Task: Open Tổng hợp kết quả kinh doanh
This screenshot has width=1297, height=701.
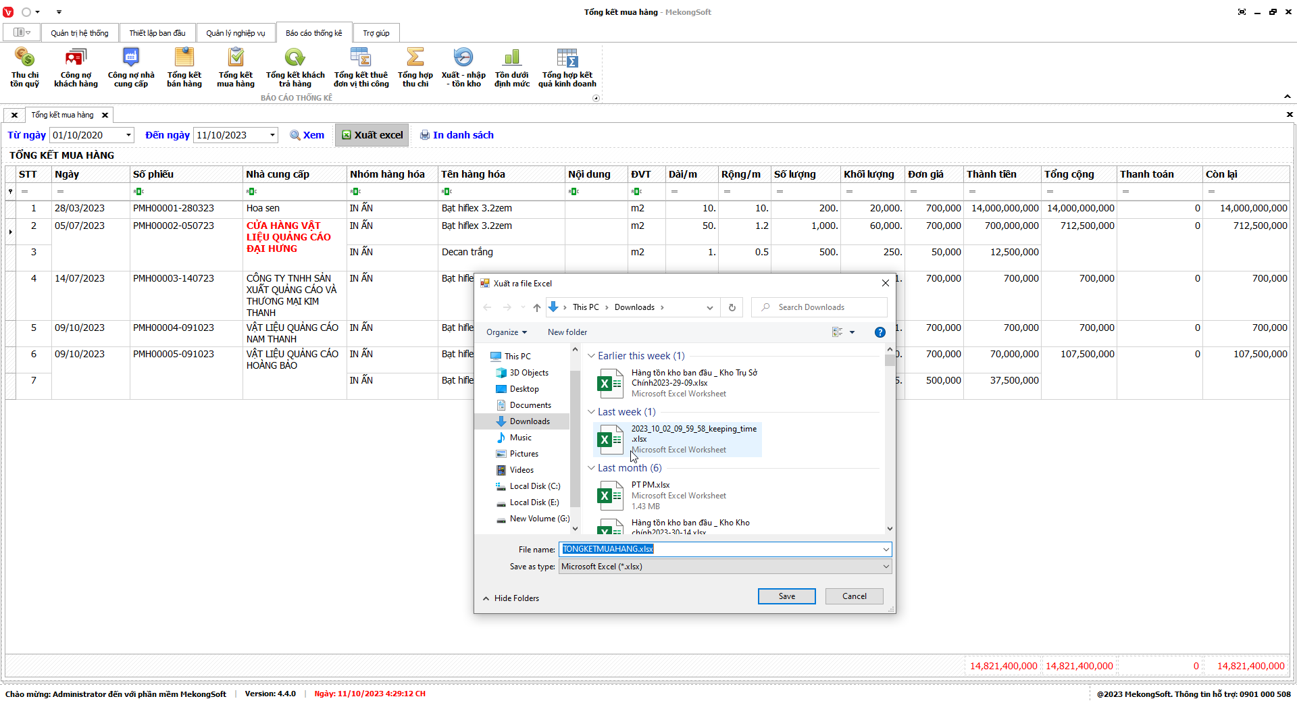Action: [x=567, y=68]
